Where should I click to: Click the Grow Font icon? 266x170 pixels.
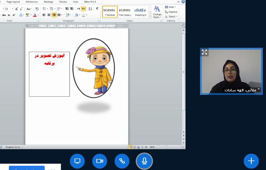[x=16, y=9]
